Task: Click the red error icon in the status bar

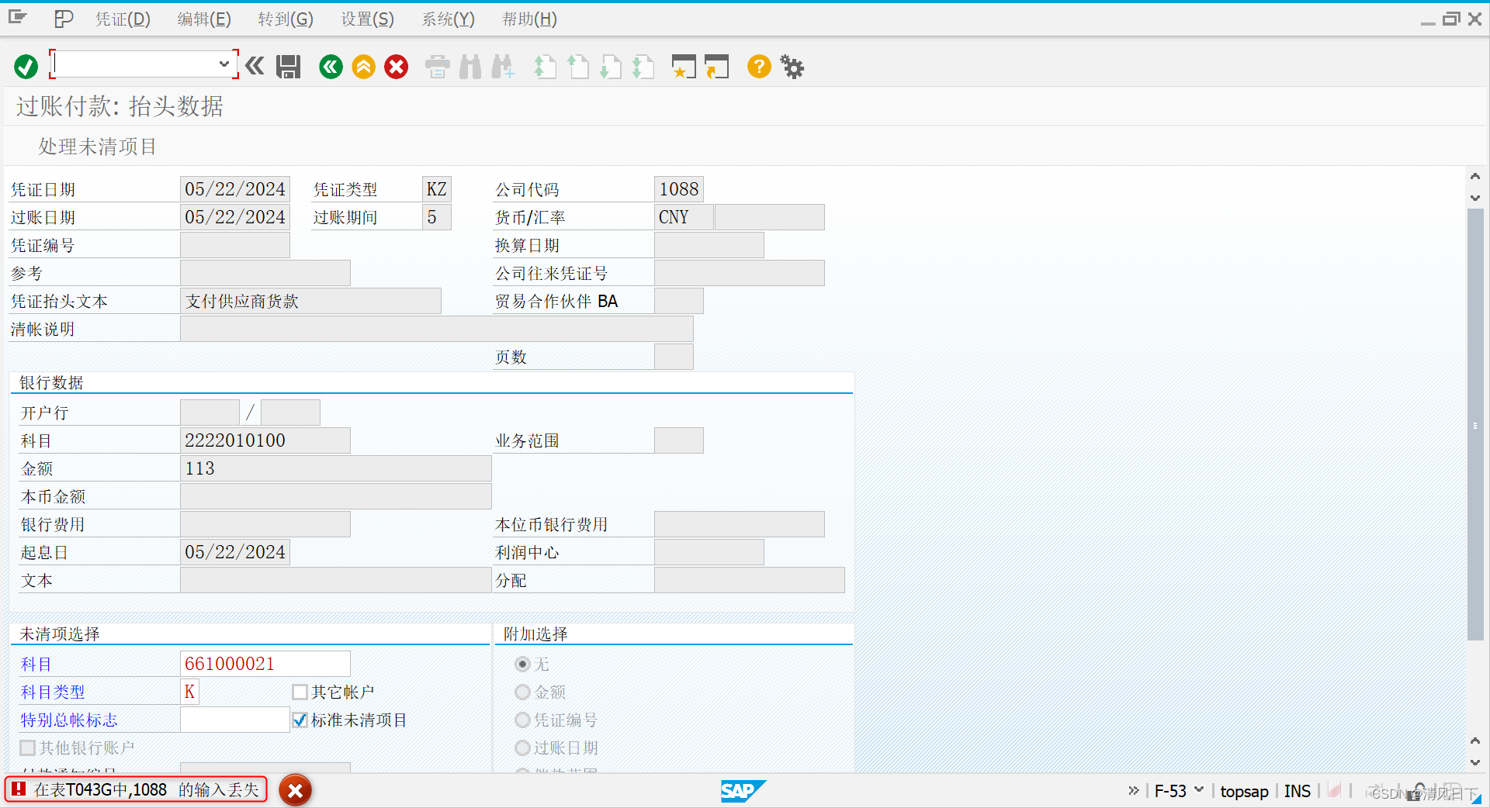Action: coord(17,789)
